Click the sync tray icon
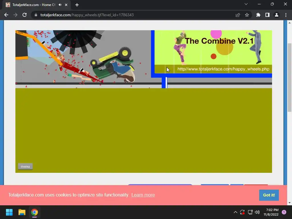Viewport: 292px width, 219px height. (242, 212)
